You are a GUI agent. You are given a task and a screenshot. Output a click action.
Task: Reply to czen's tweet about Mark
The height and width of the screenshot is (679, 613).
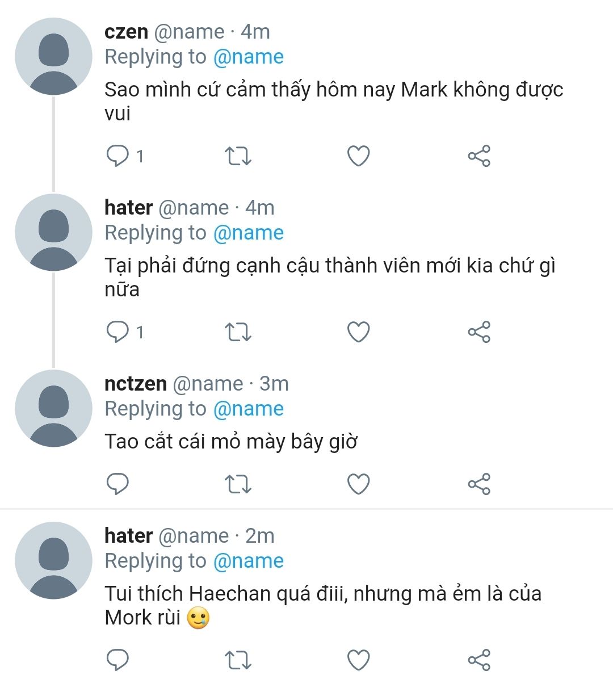[x=118, y=156]
